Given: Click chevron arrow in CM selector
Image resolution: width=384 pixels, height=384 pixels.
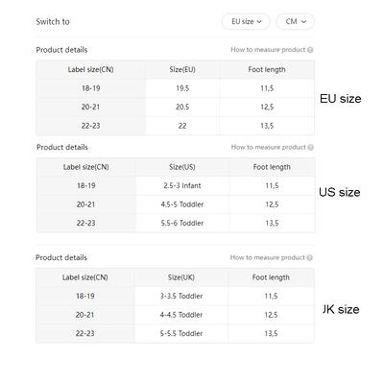Looking at the screenshot, I should [304, 21].
